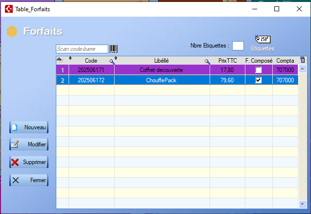Select the Coffret decouverte row
Screen dimensions: 311x214
pyautogui.click(x=161, y=70)
